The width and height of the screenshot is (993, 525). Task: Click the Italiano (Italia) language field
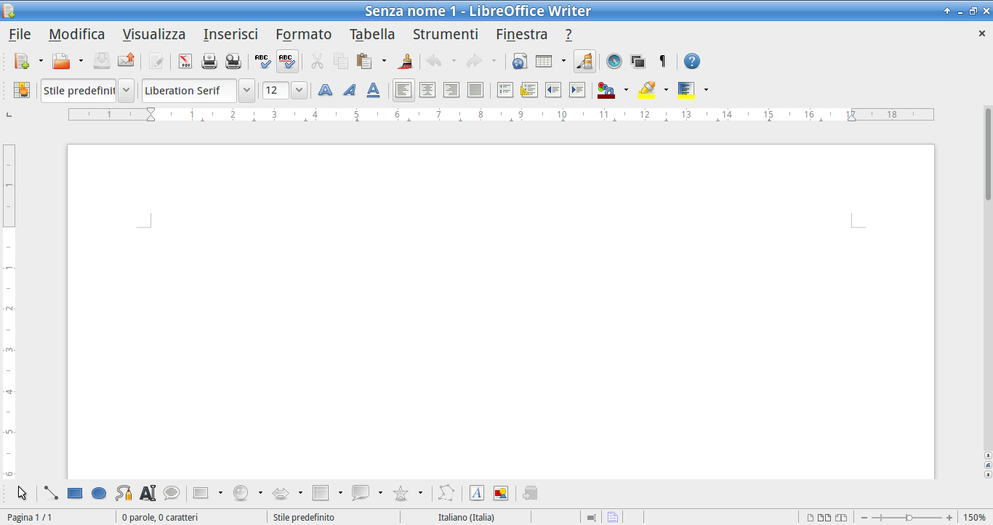point(466,518)
